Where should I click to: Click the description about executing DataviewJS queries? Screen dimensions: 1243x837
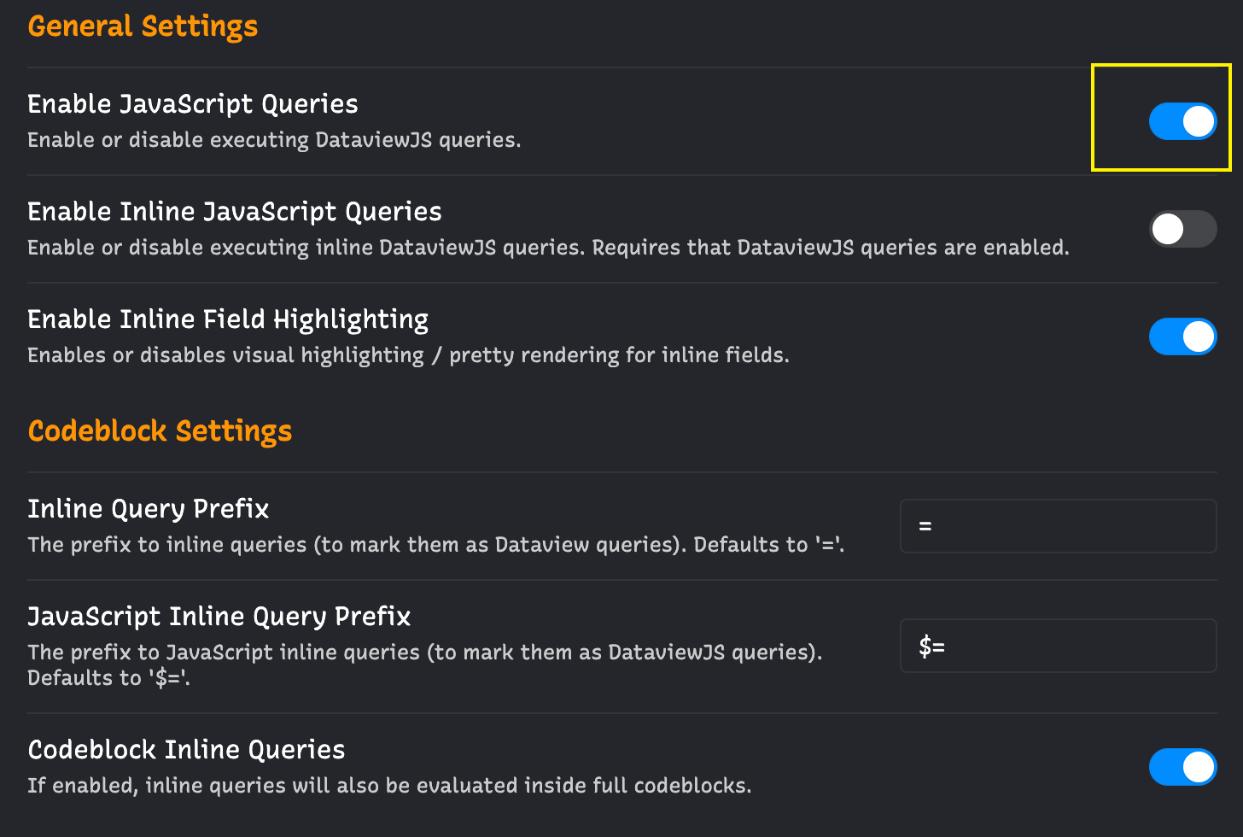[274, 140]
